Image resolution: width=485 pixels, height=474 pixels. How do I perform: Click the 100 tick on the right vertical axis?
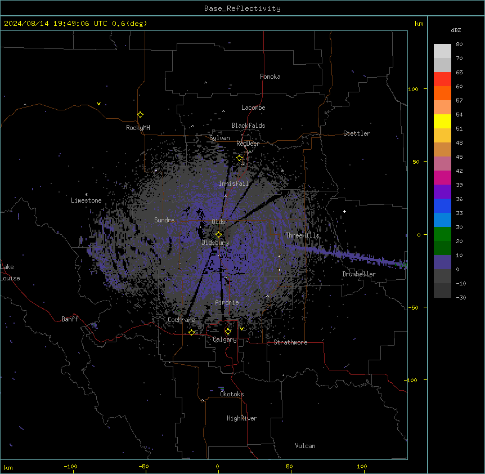point(413,89)
